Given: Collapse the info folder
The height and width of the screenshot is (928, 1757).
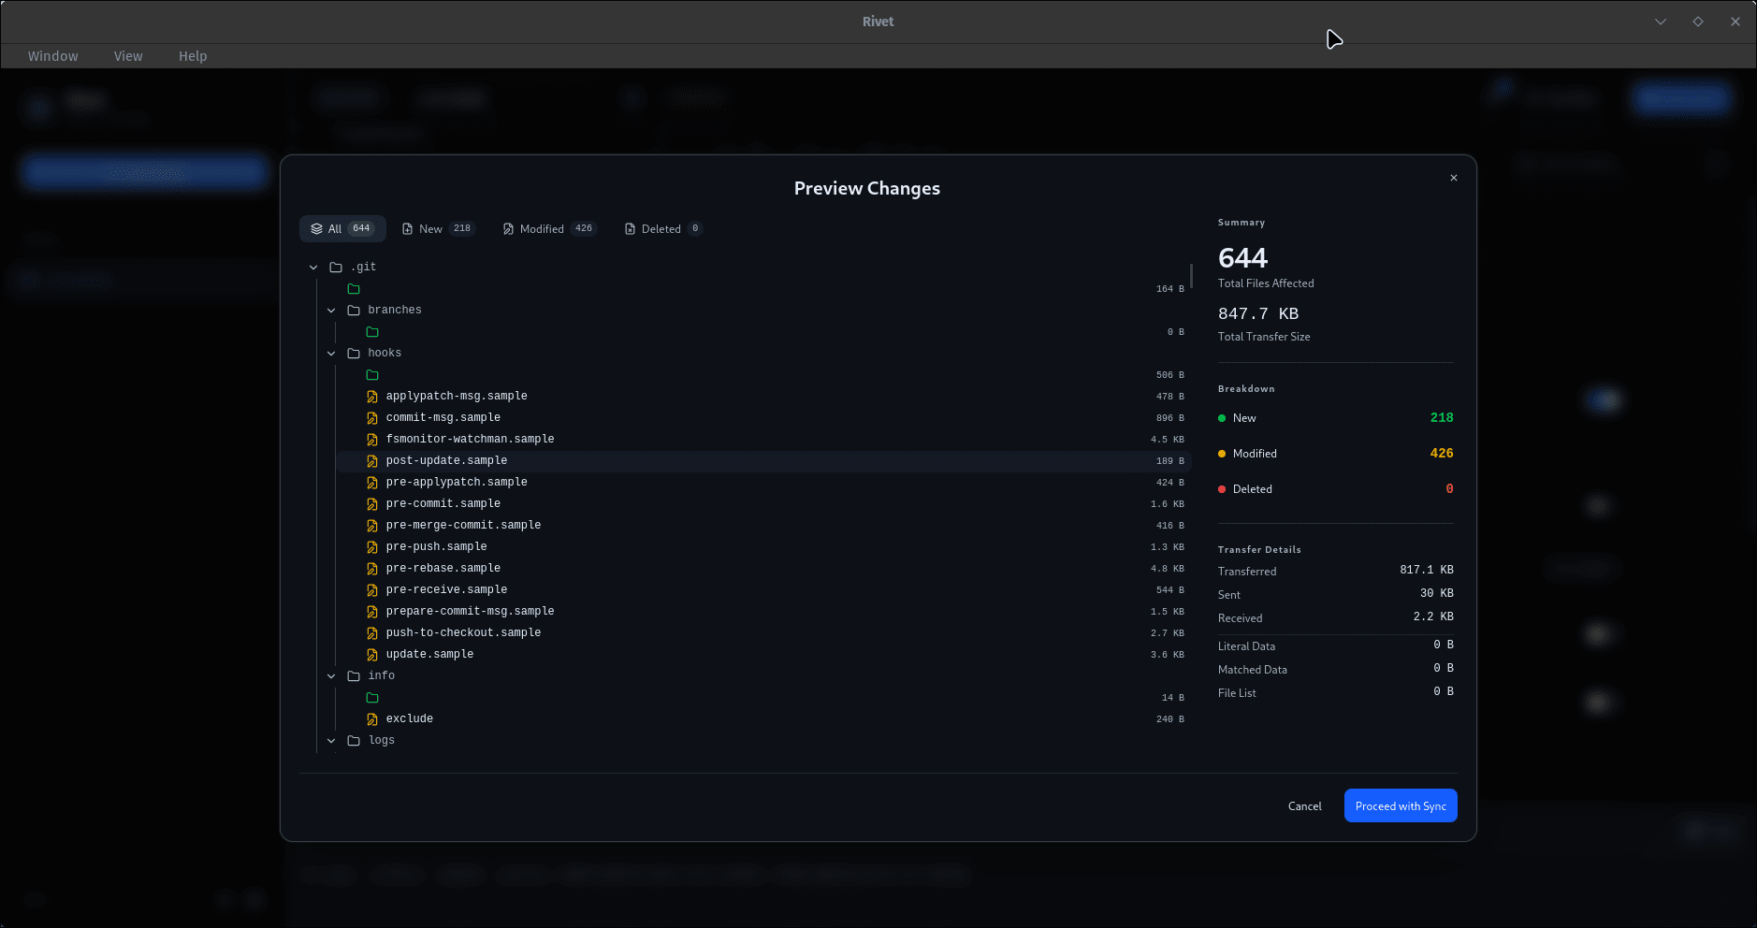Looking at the screenshot, I should tap(331, 676).
